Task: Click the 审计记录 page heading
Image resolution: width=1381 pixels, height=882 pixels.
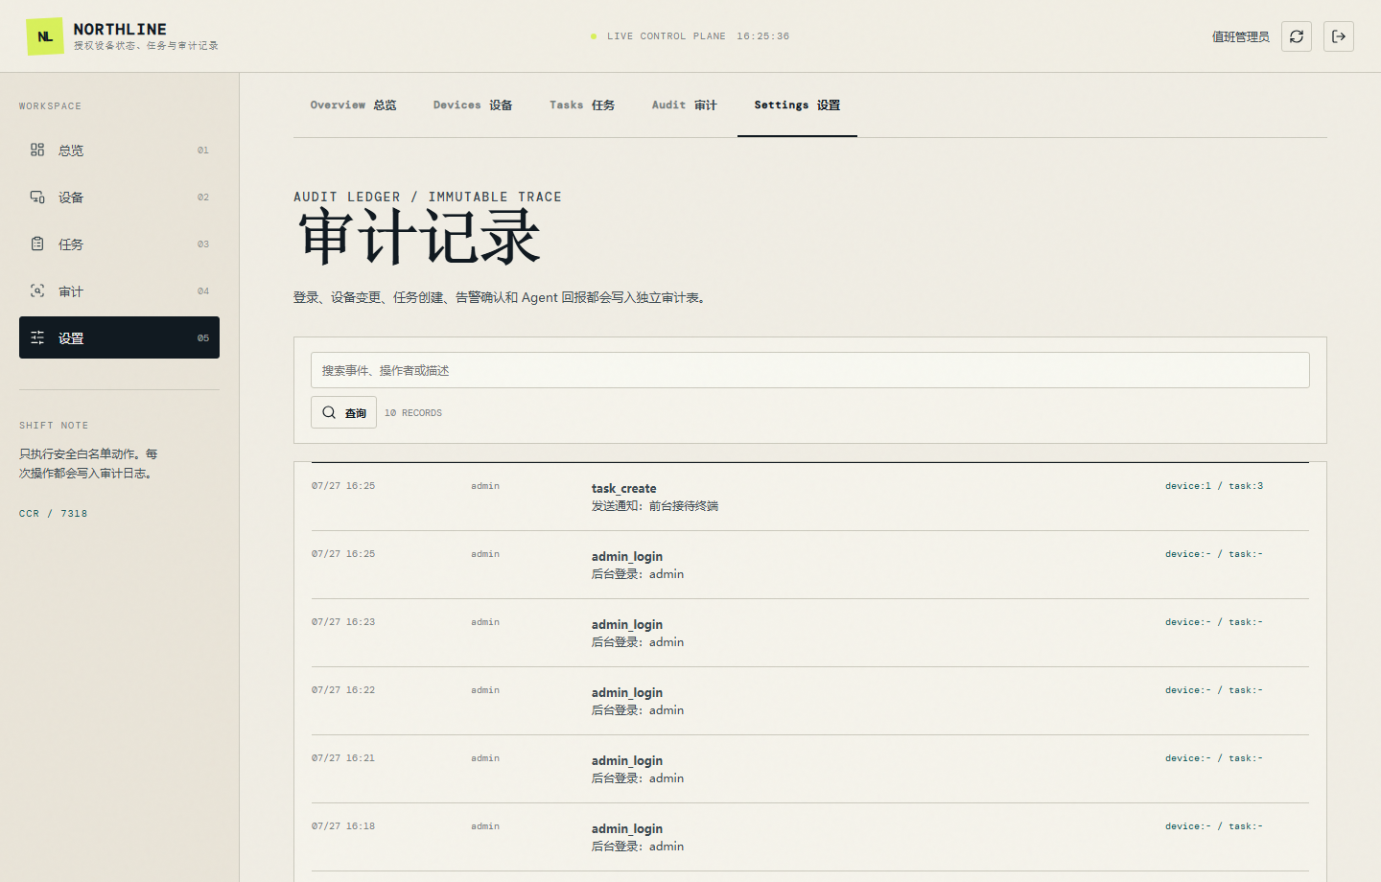Action: [x=419, y=238]
